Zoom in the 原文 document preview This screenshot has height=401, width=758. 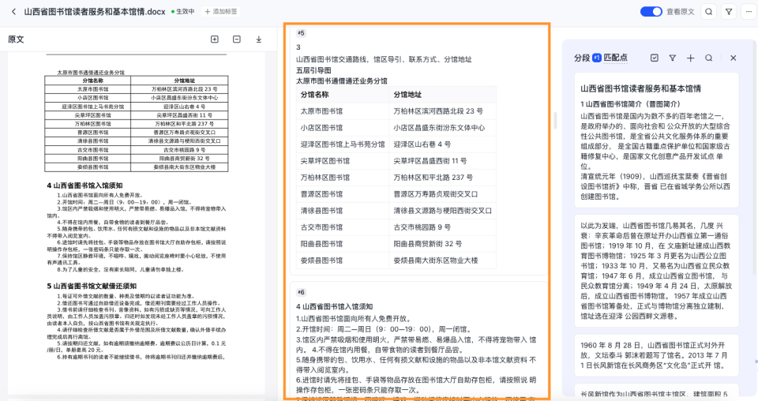point(214,39)
